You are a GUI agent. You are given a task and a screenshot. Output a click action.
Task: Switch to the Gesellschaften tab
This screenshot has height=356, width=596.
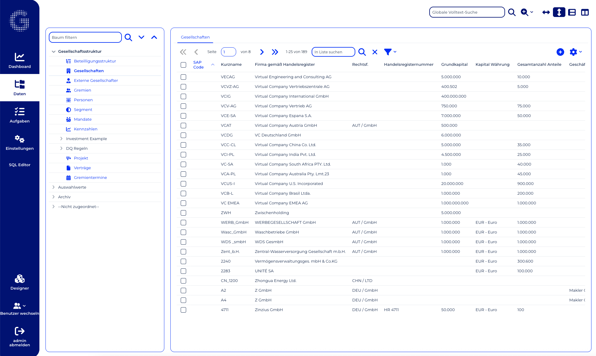(195, 37)
